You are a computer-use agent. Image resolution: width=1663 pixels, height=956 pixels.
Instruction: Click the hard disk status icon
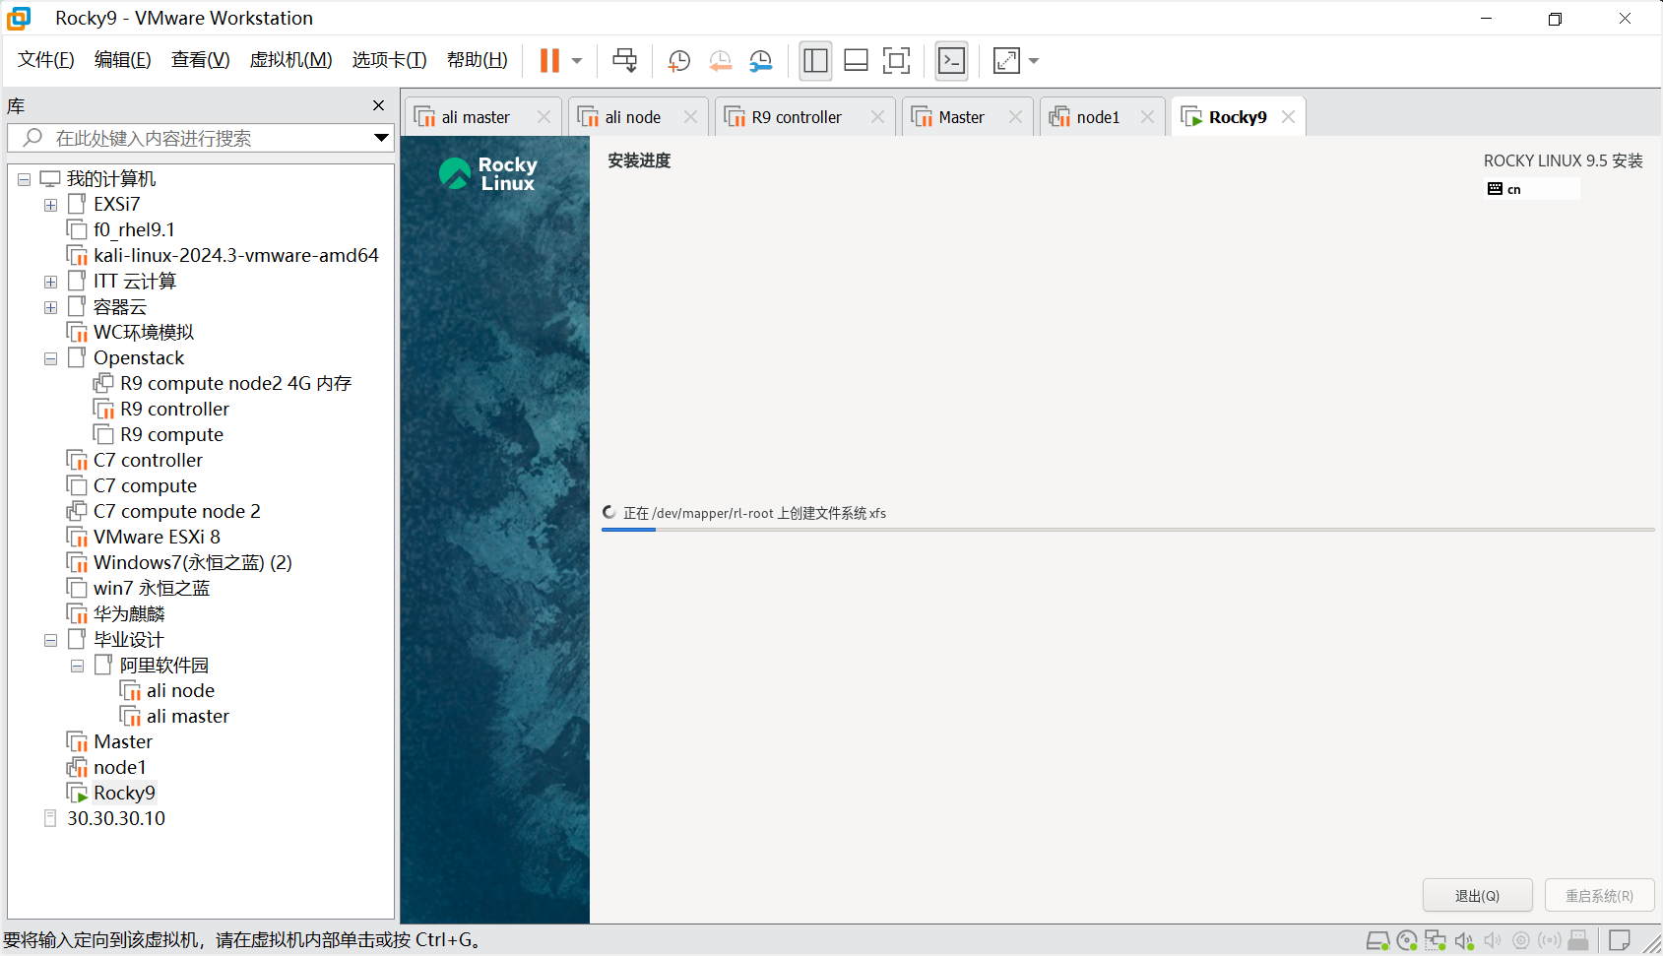(x=1377, y=941)
